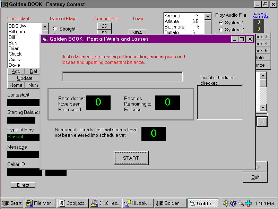Sort contestants by Num button

[33, 85]
